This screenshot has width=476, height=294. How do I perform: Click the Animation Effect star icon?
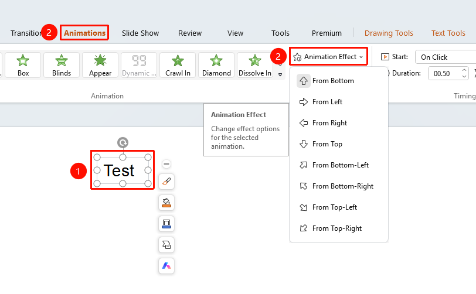(298, 57)
